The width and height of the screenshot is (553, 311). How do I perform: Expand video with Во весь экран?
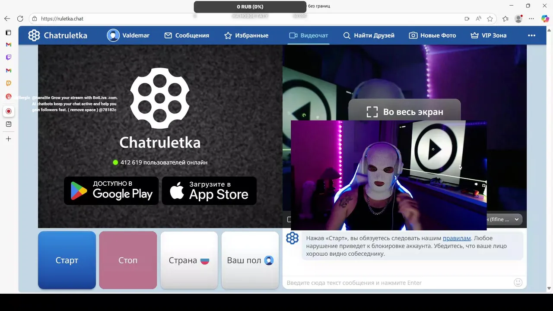[404, 112]
